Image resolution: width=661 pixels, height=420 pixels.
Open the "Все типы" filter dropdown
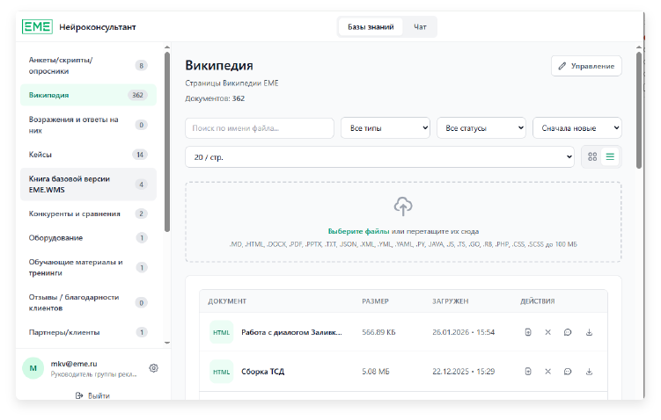tap(385, 128)
